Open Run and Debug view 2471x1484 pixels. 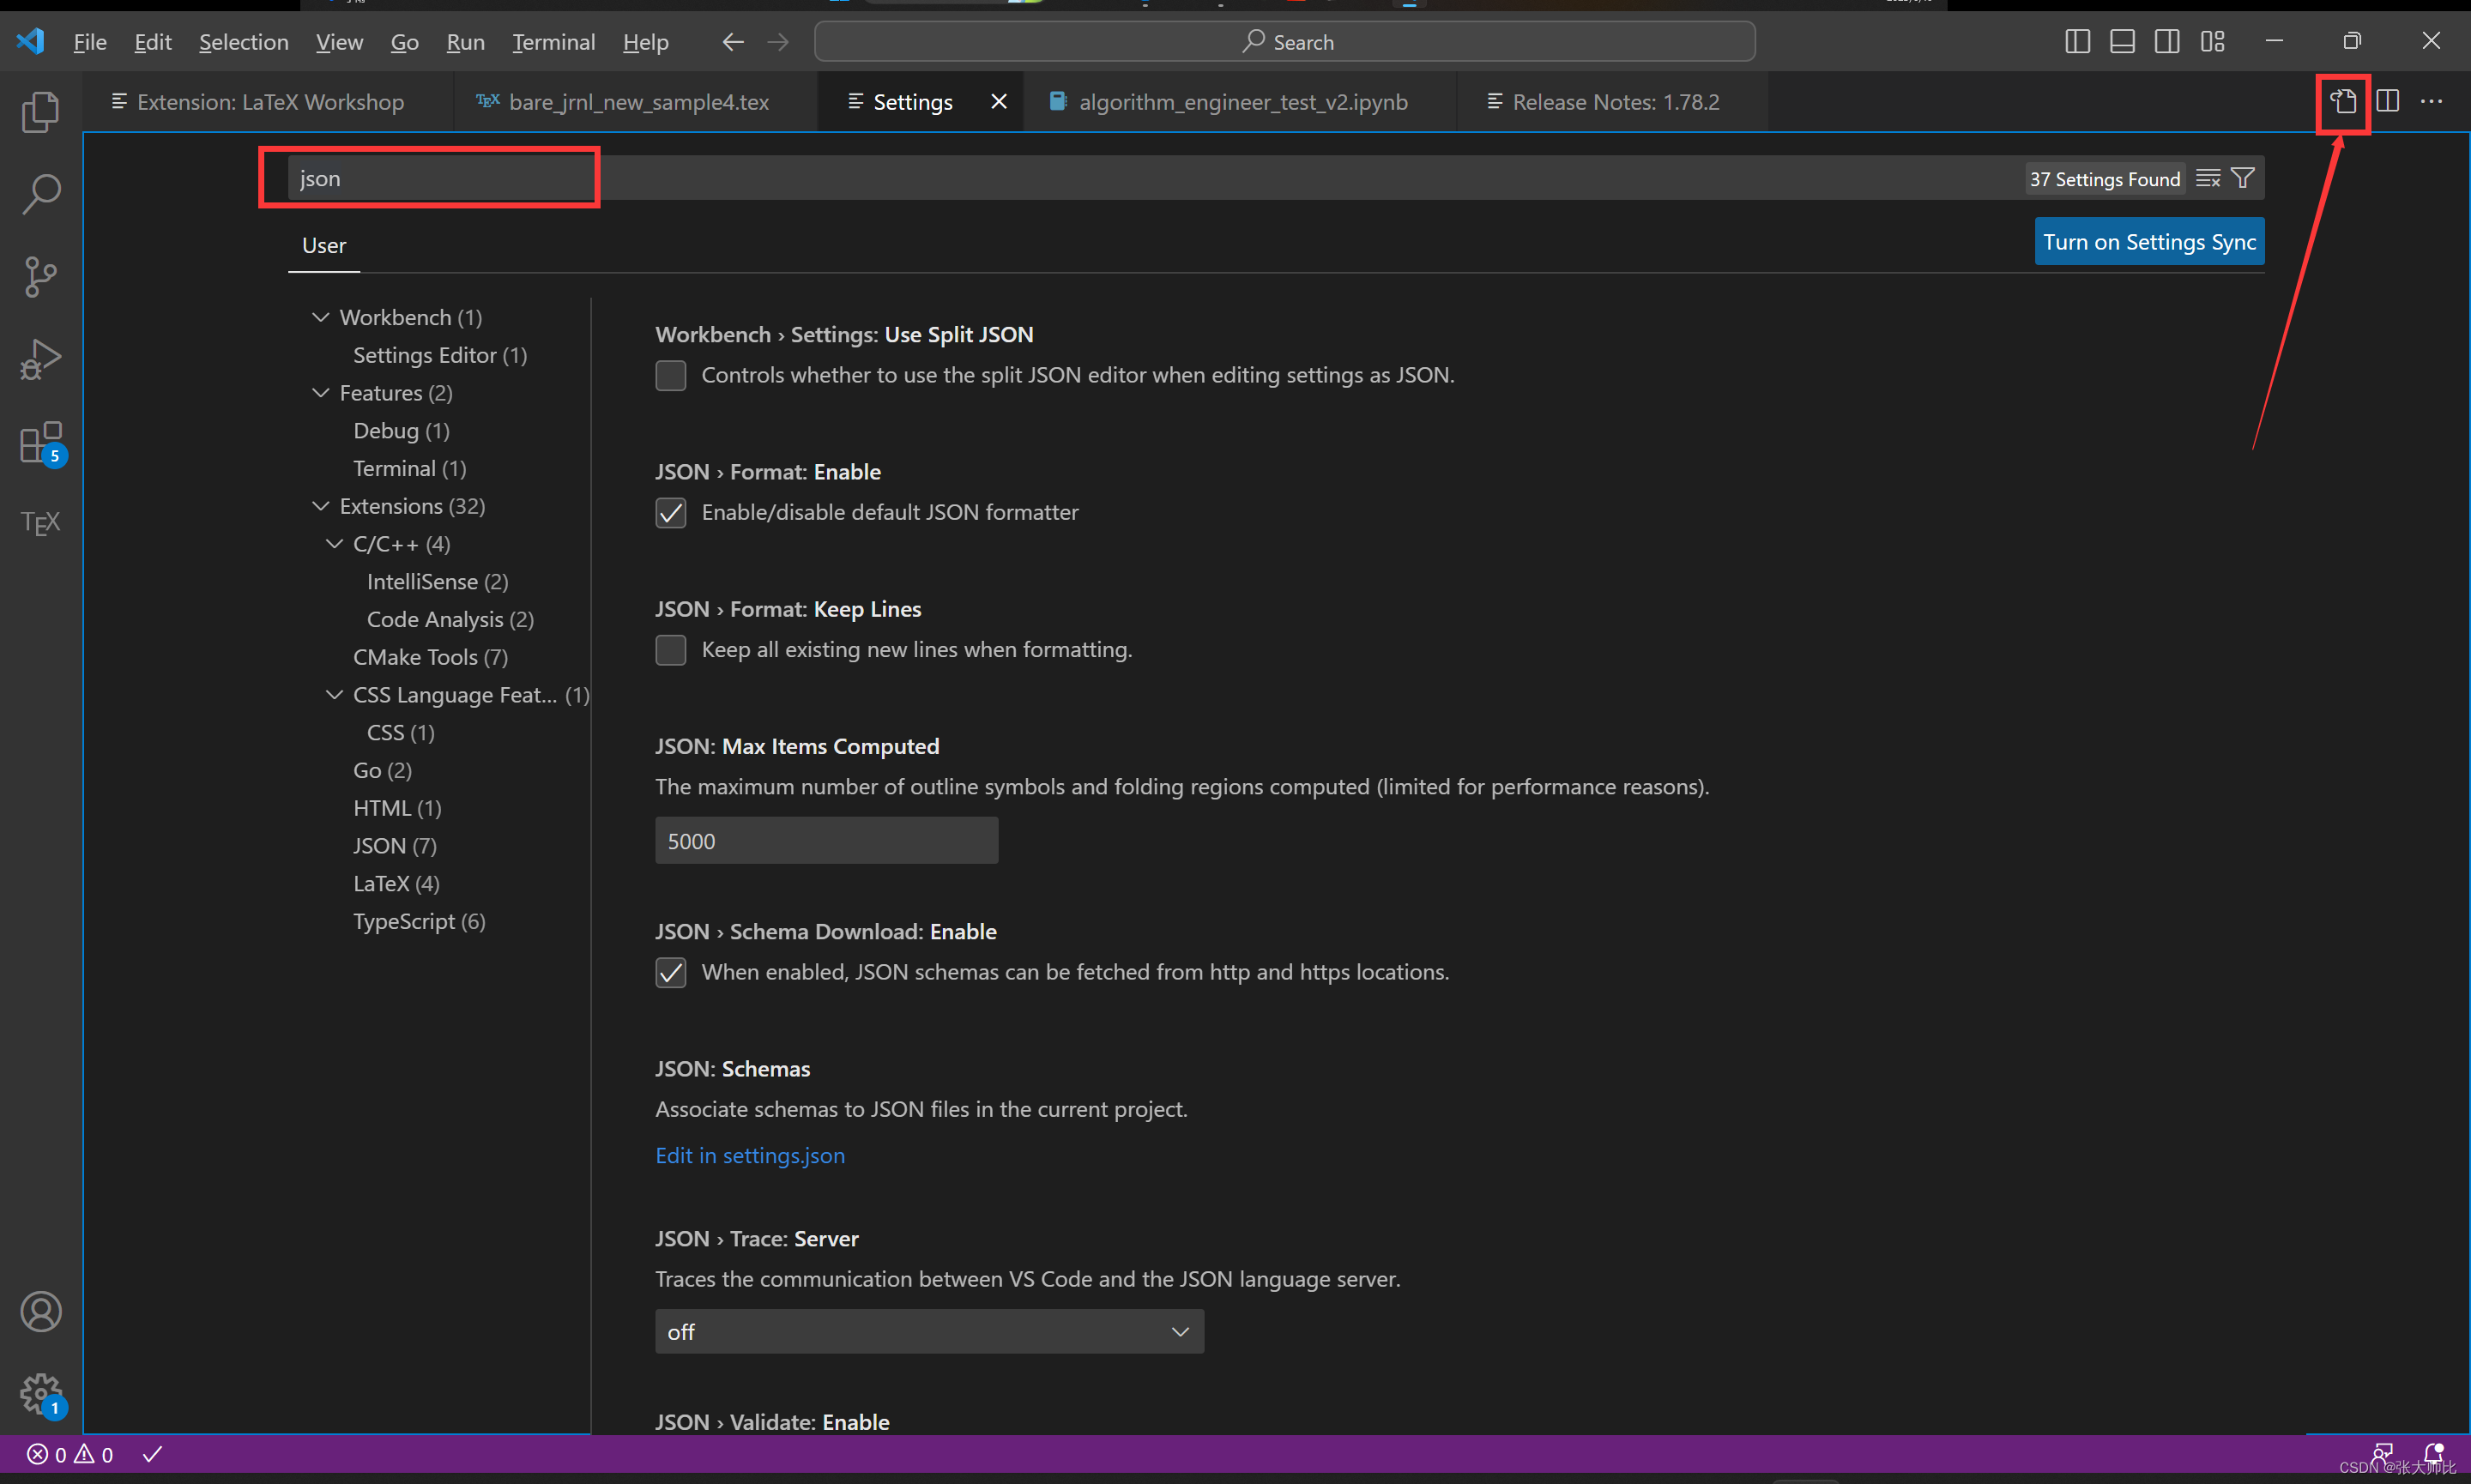[41, 359]
